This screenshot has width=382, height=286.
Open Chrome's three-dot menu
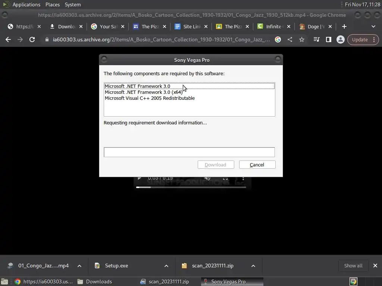374,39
